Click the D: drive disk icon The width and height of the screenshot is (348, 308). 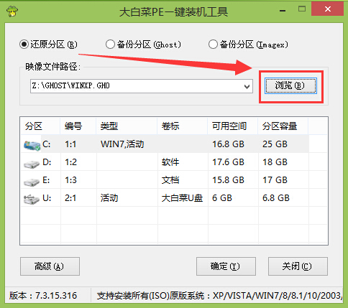(x=32, y=164)
